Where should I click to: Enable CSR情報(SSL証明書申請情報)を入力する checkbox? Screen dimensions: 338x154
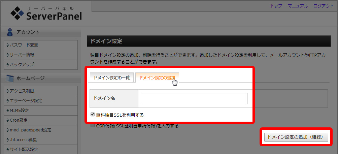(x=93, y=126)
